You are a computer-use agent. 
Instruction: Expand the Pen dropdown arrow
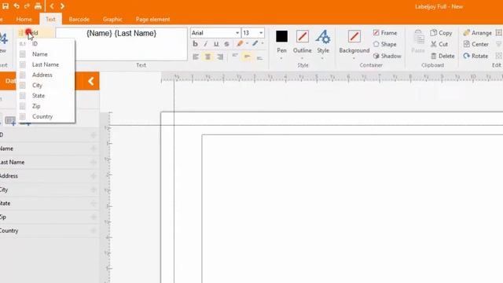click(x=281, y=58)
